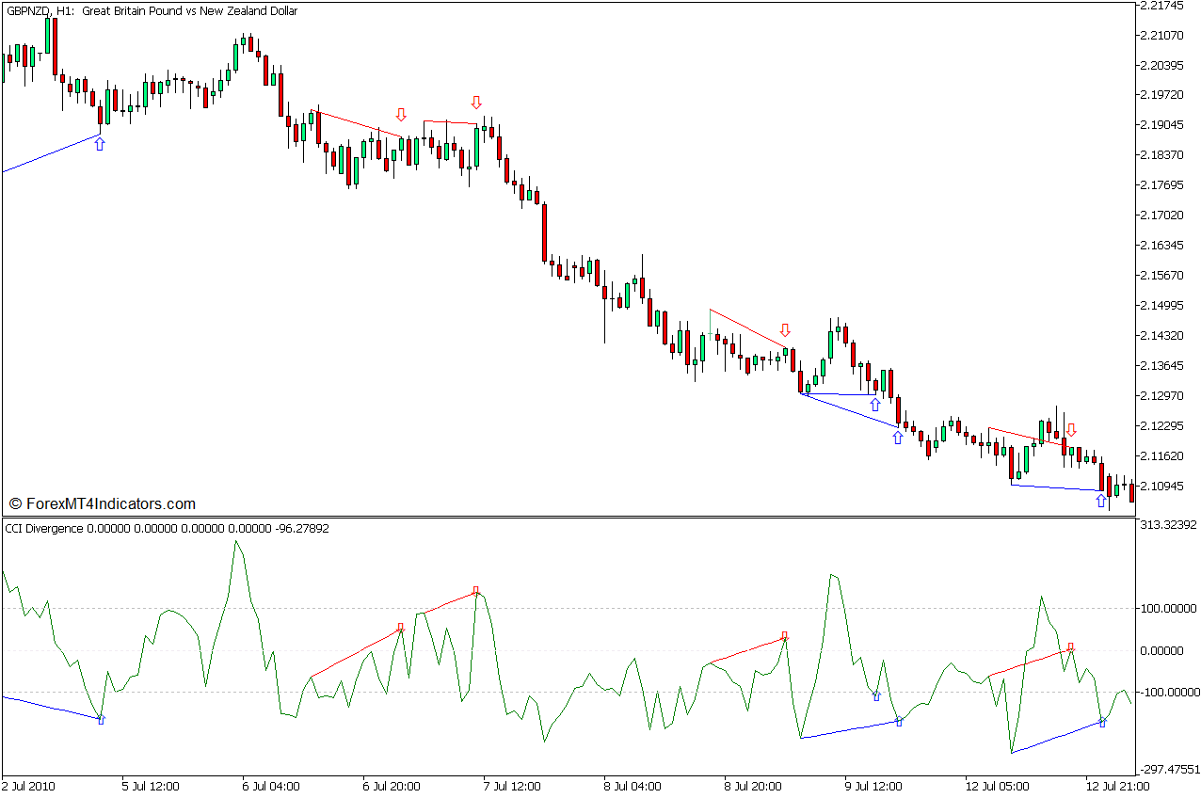Select the CCI peak marker above the 100 level
Screen dimensions: 1201x798
(x=476, y=591)
